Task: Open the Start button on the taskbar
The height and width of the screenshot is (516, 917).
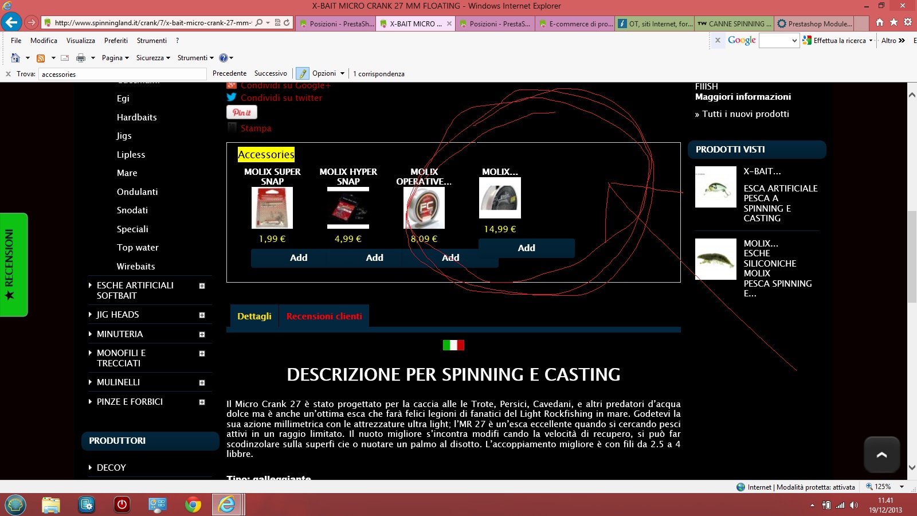Action: pyautogui.click(x=15, y=505)
